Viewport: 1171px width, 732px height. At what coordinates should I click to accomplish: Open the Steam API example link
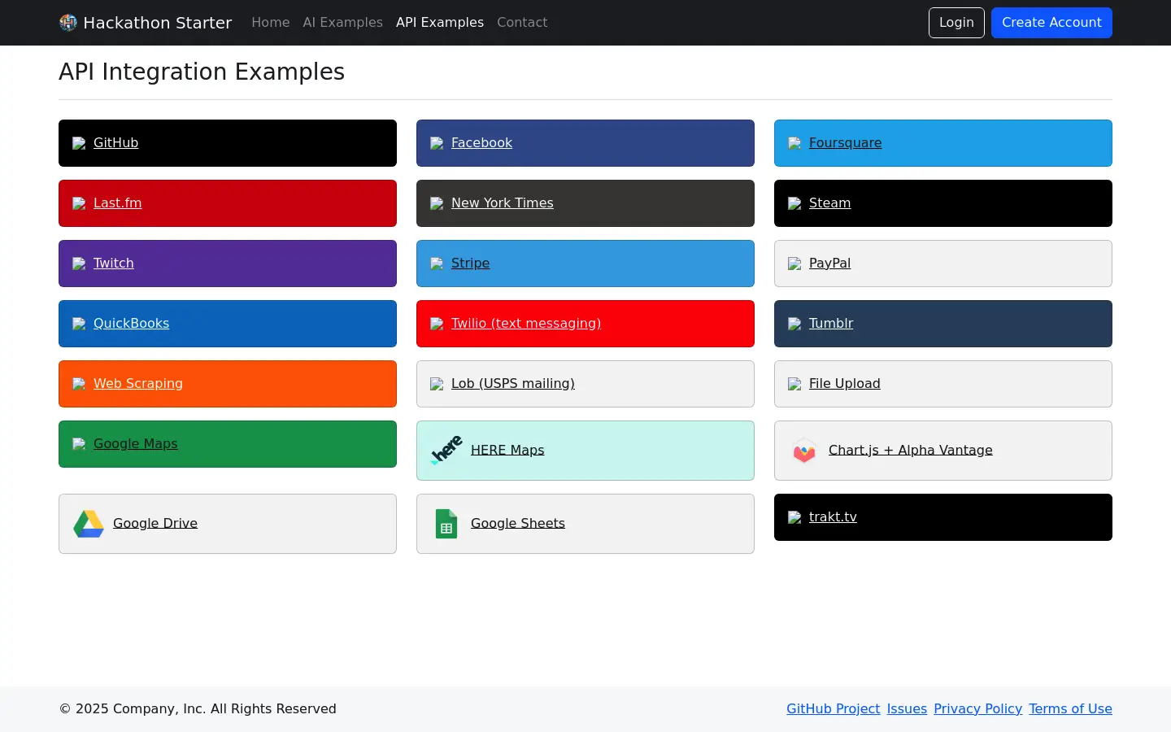pyautogui.click(x=829, y=203)
